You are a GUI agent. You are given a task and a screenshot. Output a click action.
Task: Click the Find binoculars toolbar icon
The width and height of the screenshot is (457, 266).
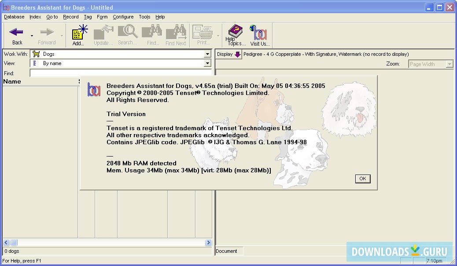(x=151, y=31)
